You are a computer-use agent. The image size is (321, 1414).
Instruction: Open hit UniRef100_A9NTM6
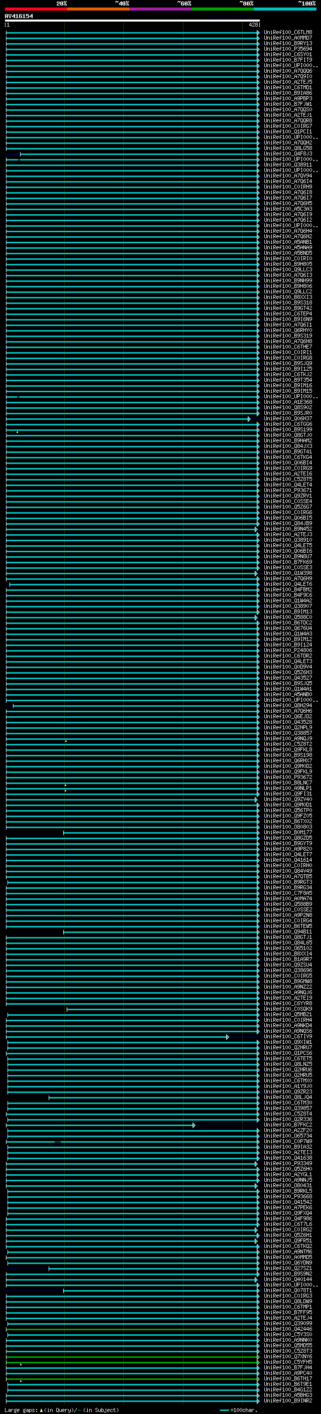pyautogui.click(x=288, y=1252)
